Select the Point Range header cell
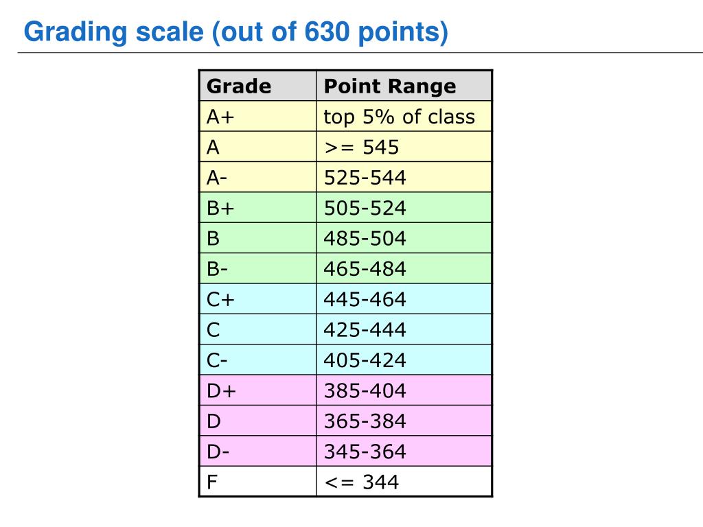Viewport: 703px width, 527px height. (x=404, y=86)
